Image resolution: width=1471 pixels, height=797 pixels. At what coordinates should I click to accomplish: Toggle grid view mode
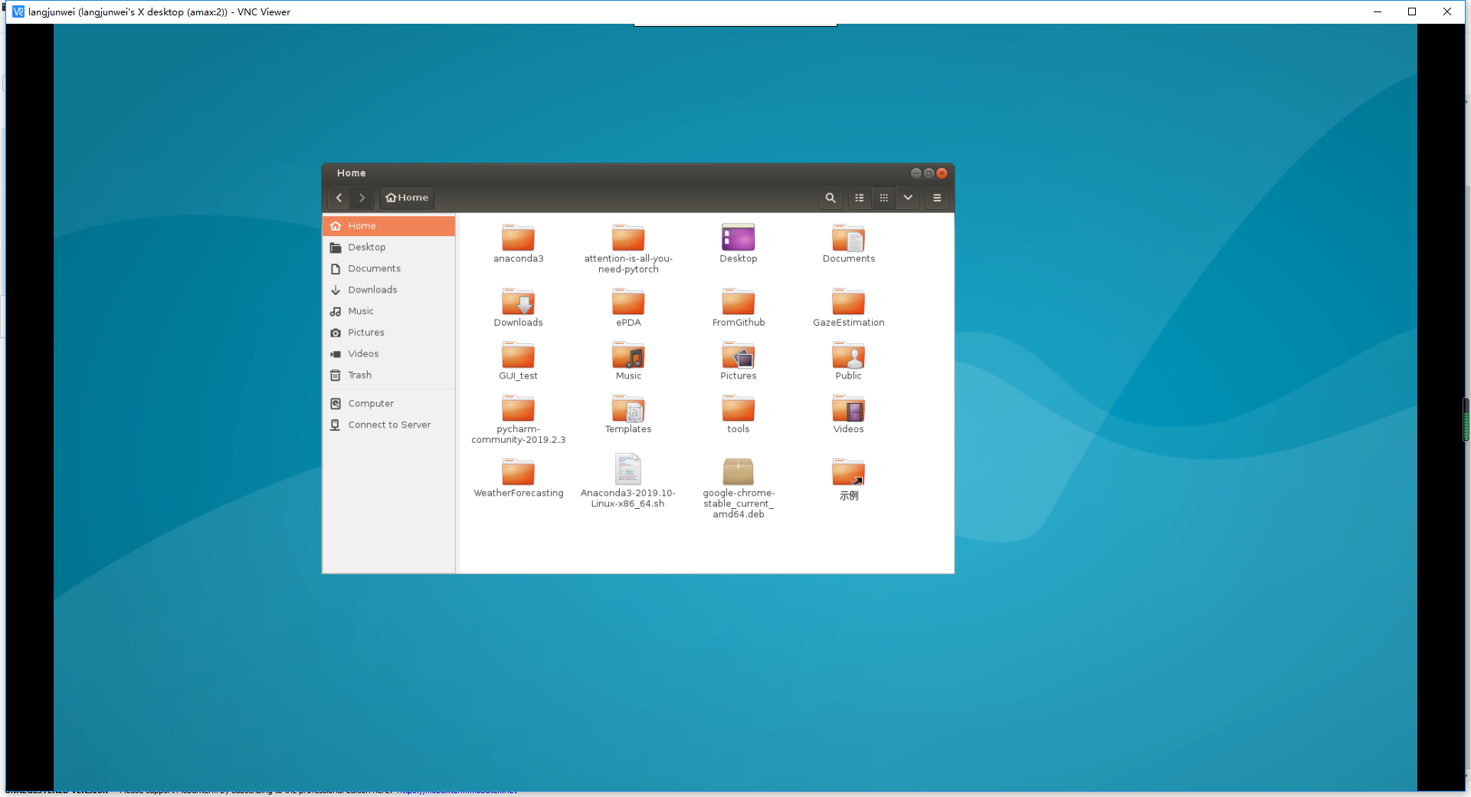point(883,198)
